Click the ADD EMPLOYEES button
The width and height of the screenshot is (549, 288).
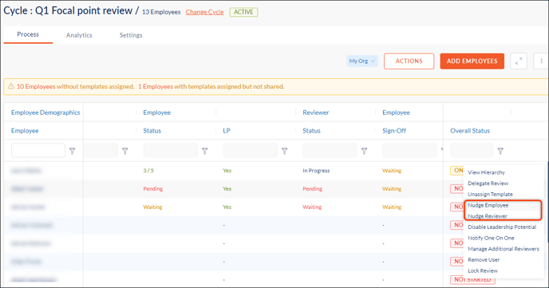(x=472, y=61)
